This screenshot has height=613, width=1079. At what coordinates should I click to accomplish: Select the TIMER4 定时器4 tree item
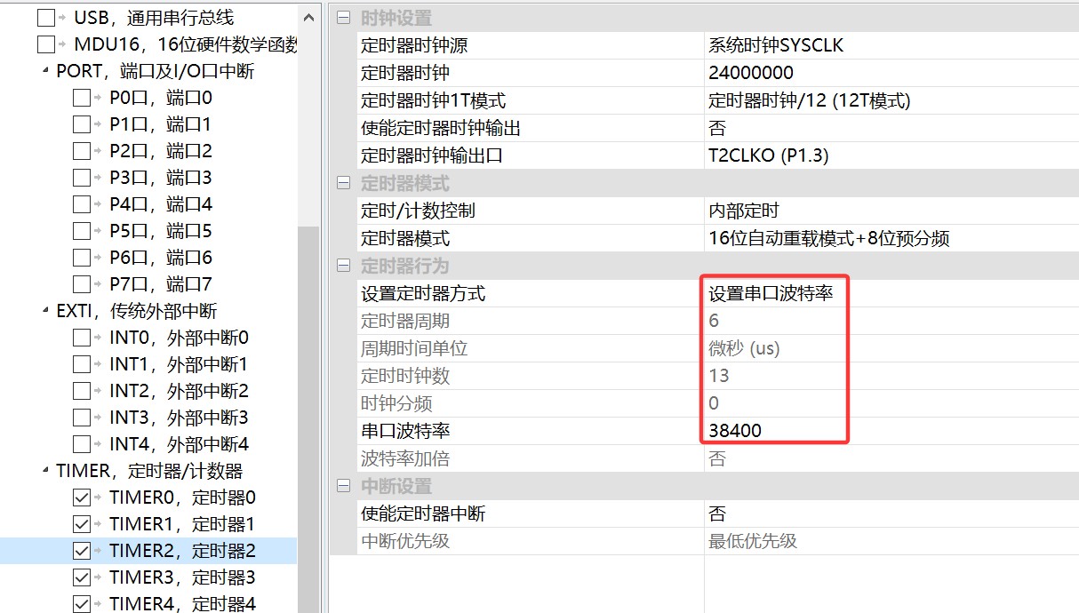pos(182,604)
